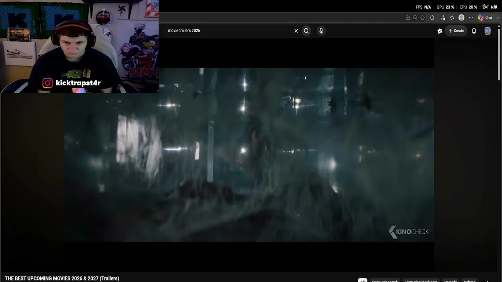Select the 'From your search' filter chip
This screenshot has height=282, width=502.
(385, 281)
